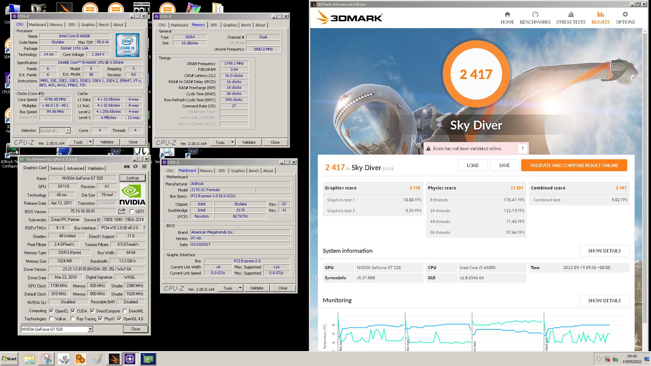Open Bench tab in the CPU-Z CPU window
651x366 pixels.
tap(104, 25)
